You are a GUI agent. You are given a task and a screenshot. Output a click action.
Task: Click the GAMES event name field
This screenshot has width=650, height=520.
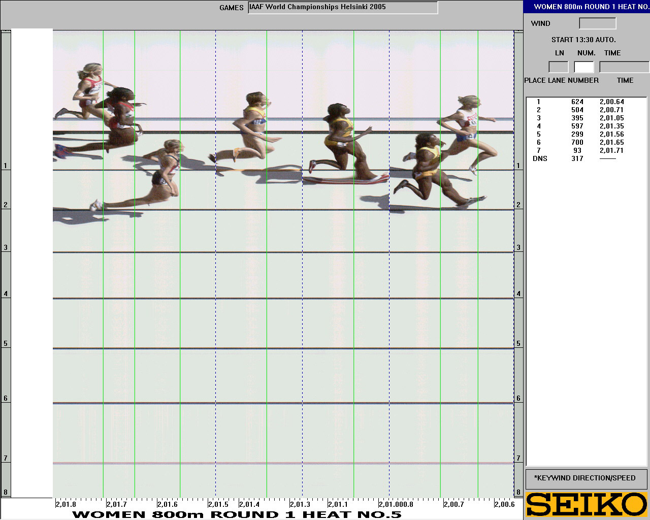343,8
